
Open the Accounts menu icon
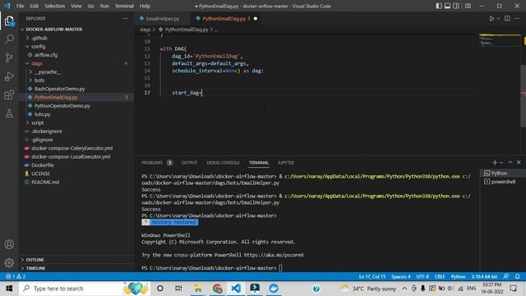click(x=9, y=244)
